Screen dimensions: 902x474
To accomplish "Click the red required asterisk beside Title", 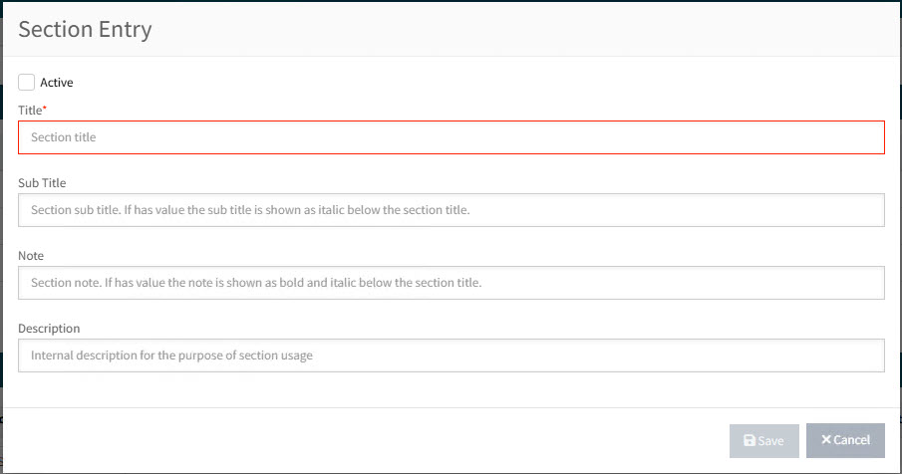I will click(x=45, y=108).
